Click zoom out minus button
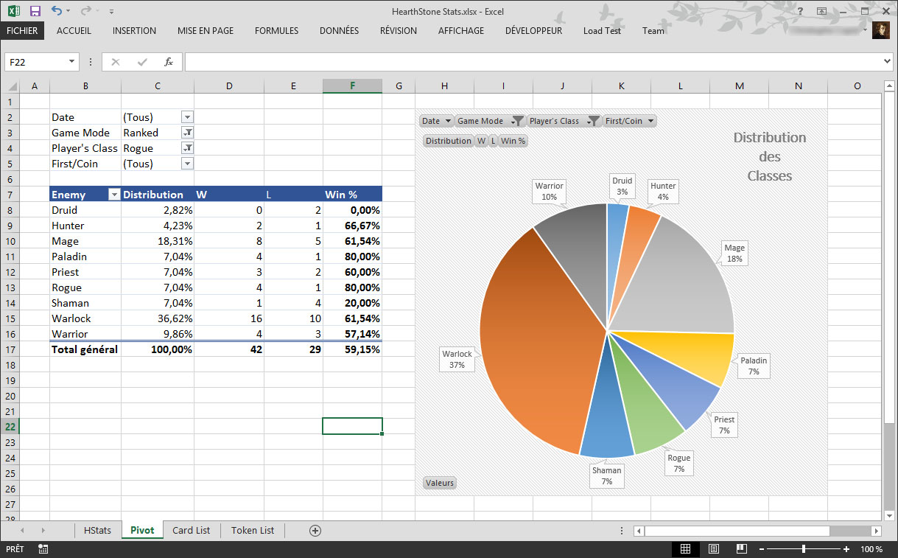 (x=762, y=549)
